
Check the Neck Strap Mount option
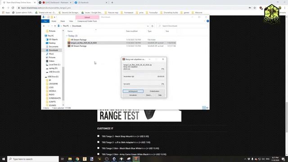coord(98,136)
